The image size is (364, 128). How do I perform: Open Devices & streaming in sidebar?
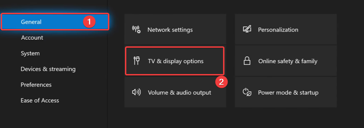pyautogui.click(x=48, y=69)
